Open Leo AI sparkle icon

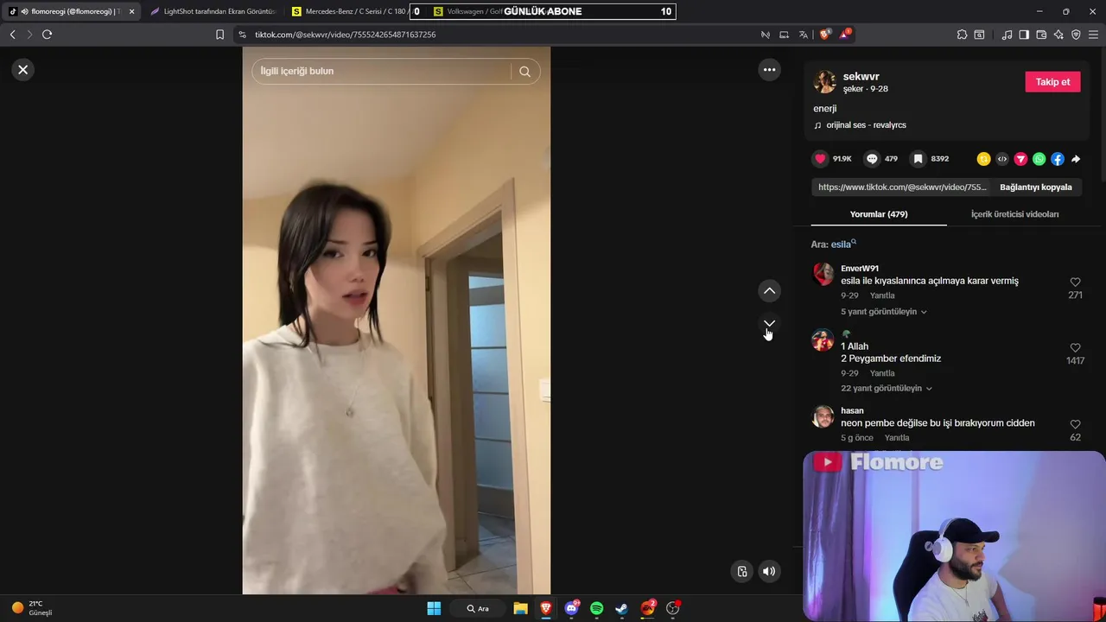click(1058, 35)
